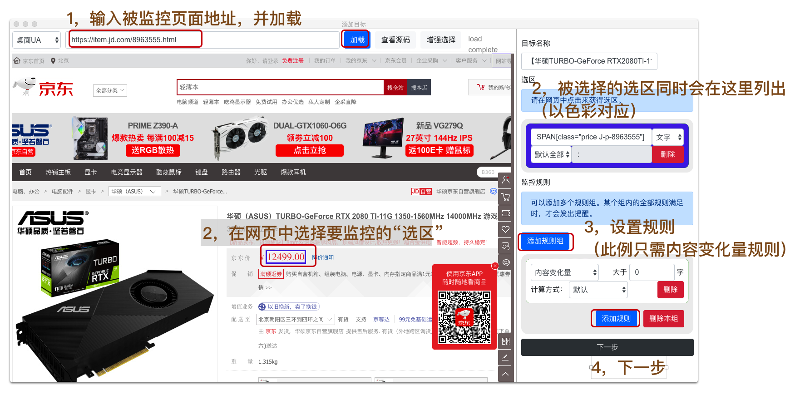Click the user account sidebar icon
The height and width of the screenshot is (395, 800).
click(x=505, y=180)
